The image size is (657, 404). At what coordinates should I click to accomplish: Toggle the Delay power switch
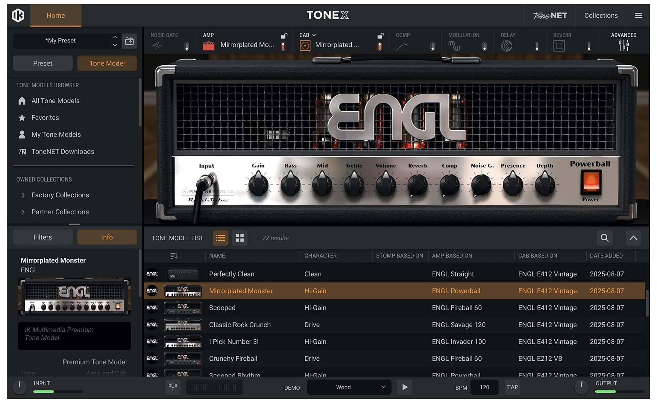click(x=537, y=46)
